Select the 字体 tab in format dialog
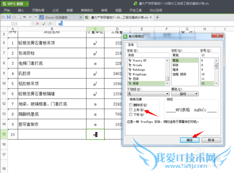The width and height of the screenshot is (234, 173). click(x=131, y=45)
